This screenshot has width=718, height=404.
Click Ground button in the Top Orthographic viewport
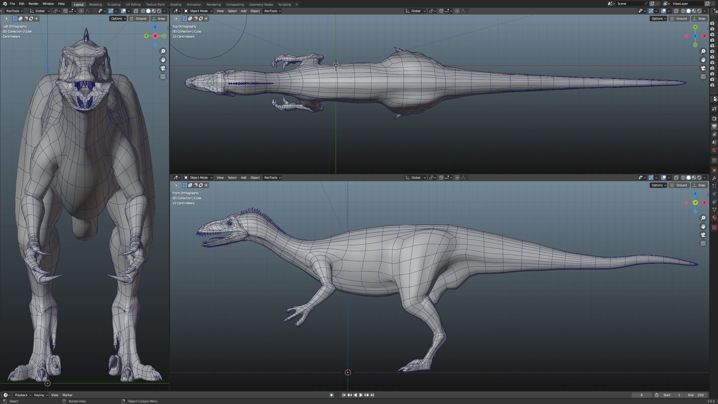[x=679, y=19]
